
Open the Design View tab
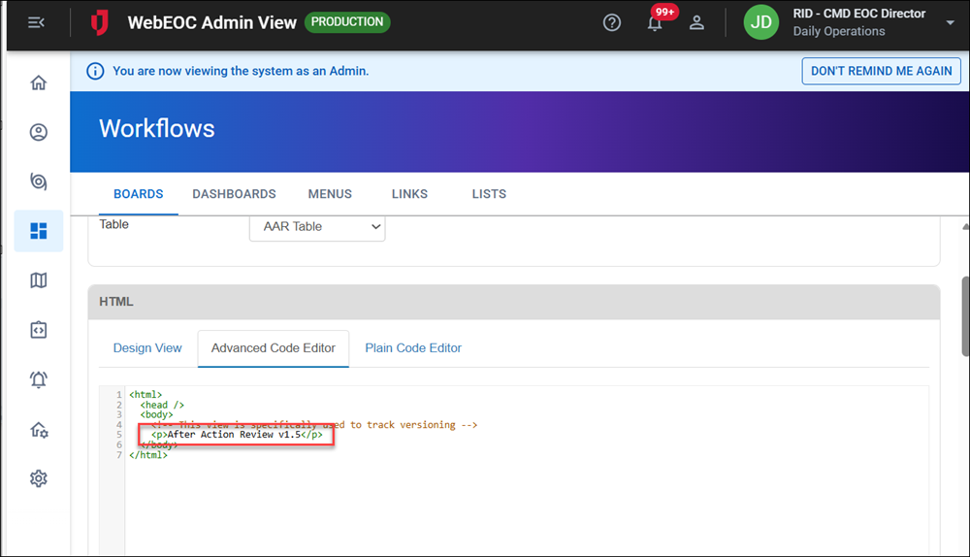coord(147,348)
